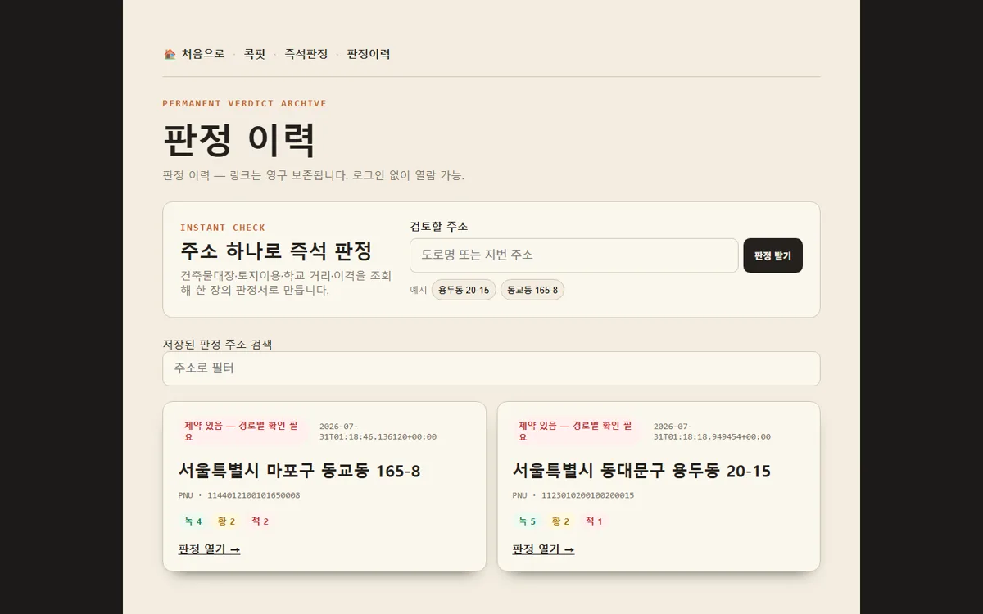Click the 판정 이력 page heading
Image resolution: width=983 pixels, height=614 pixels.
[239, 140]
